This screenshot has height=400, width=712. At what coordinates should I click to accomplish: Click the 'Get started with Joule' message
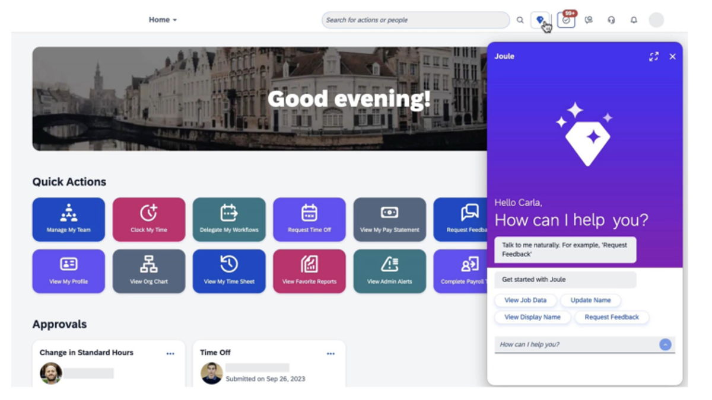tap(565, 280)
